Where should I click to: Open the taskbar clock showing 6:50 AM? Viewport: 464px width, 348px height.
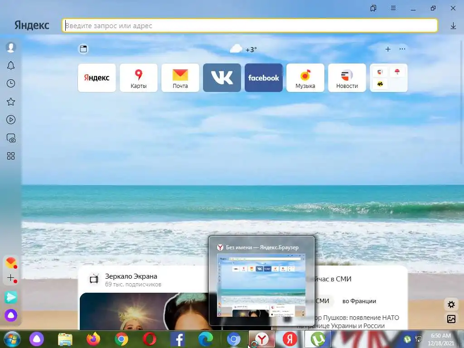441,340
